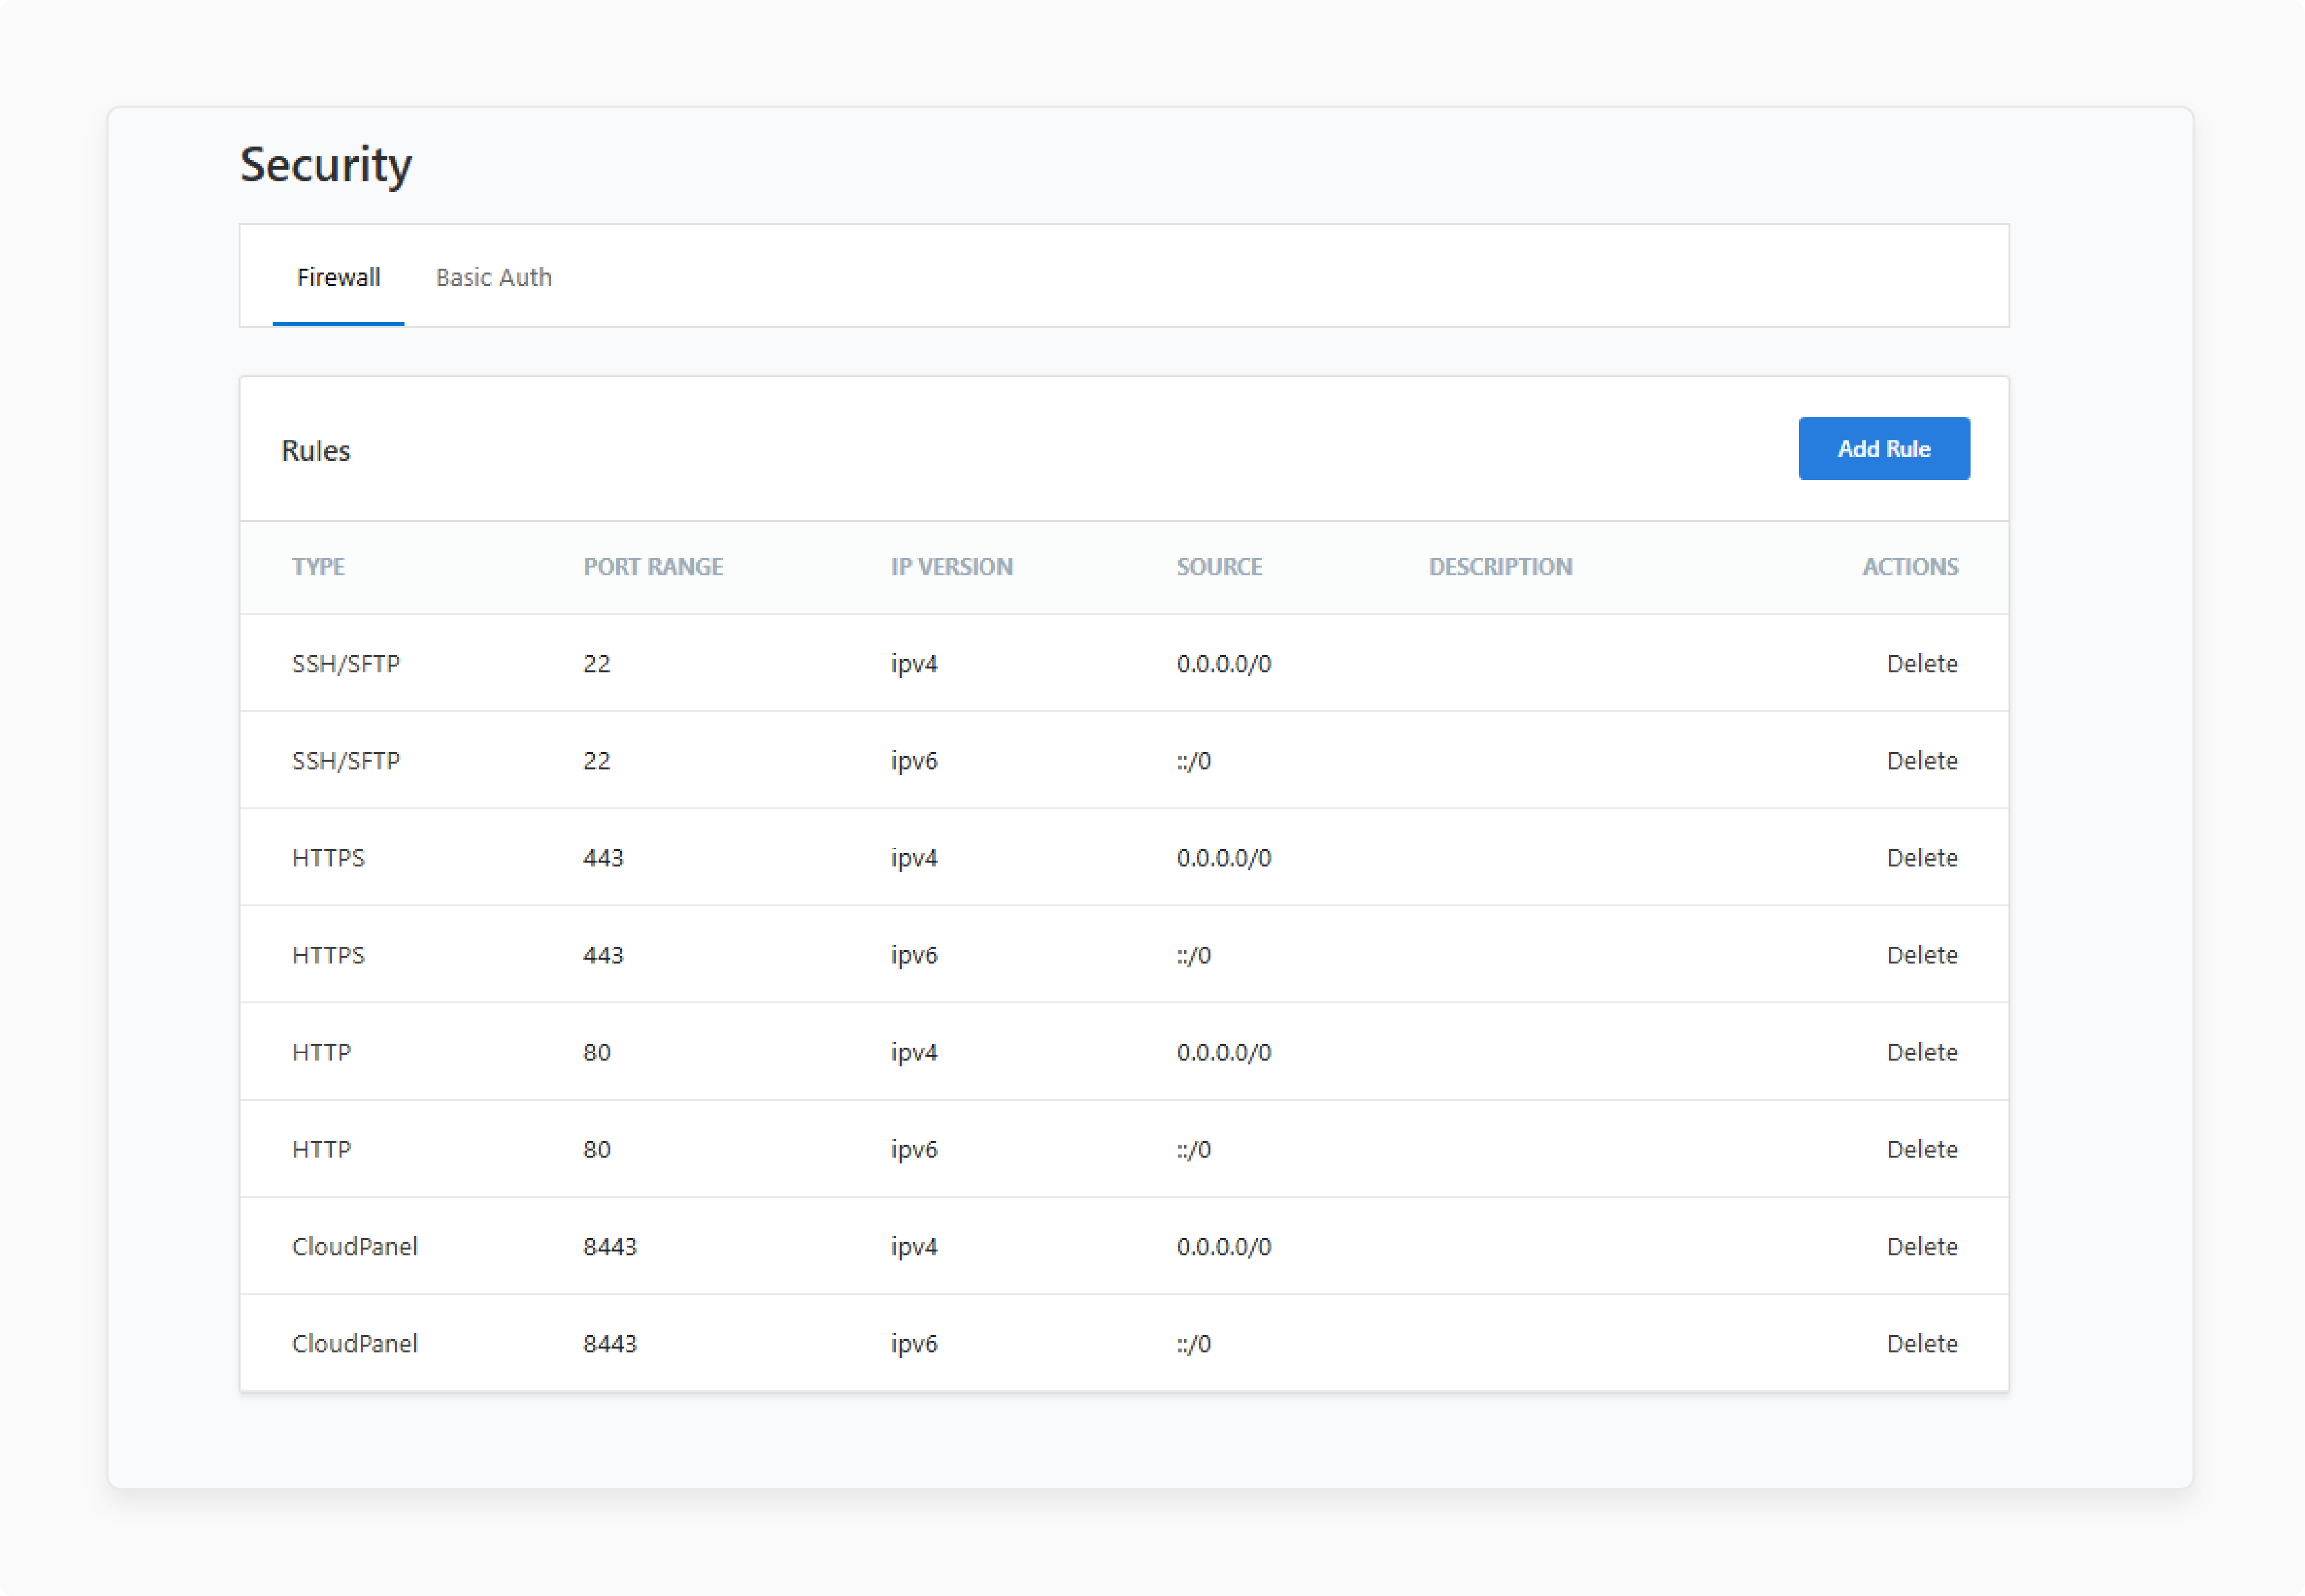
Task: Click source 0.0.0.0/0 in HTTP port 80 row
Action: click(1223, 1052)
